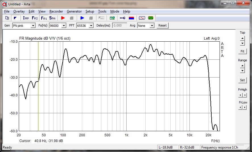Click the stop button after red play
The image size is (252, 152).
coord(72,18)
